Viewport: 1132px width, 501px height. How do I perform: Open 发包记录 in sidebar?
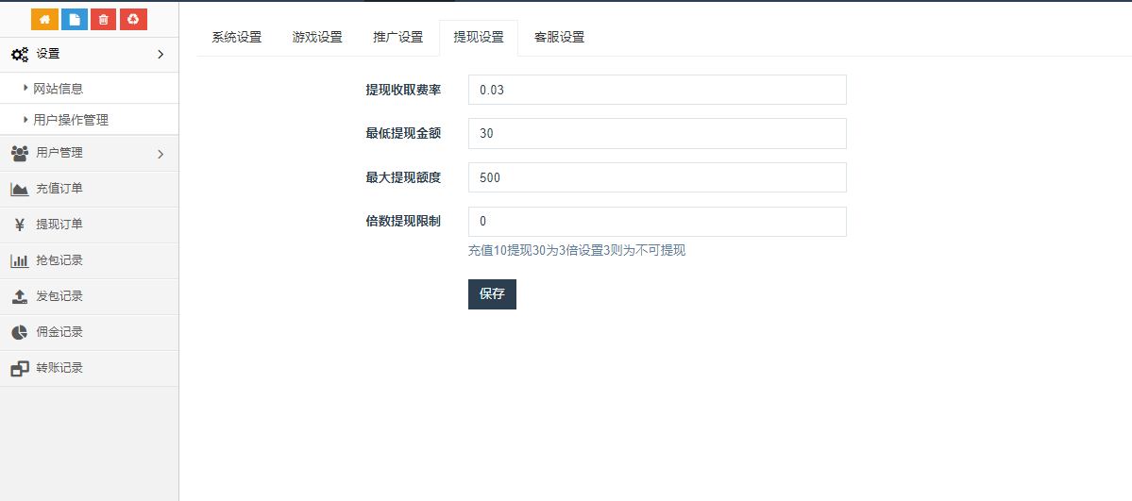90,296
